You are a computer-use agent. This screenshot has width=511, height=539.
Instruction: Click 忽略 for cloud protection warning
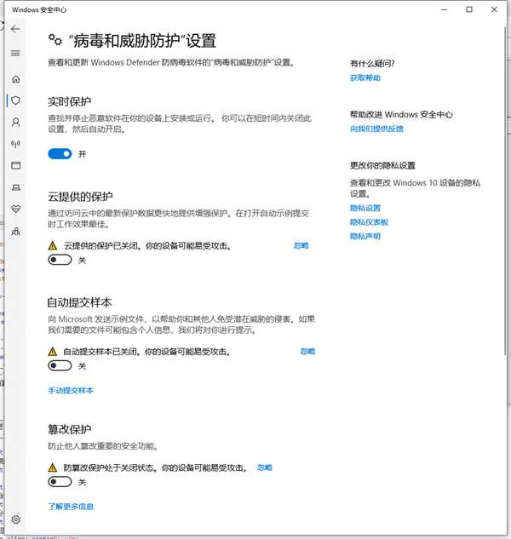coord(301,245)
